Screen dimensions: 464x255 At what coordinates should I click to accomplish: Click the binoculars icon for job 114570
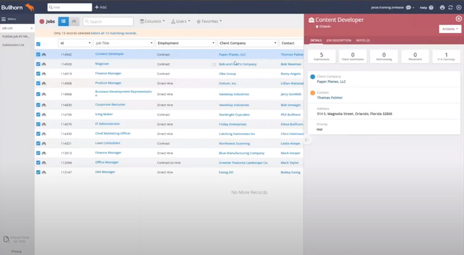coord(44,124)
